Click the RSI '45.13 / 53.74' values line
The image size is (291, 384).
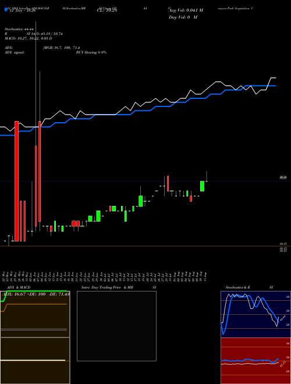coord(45,34)
